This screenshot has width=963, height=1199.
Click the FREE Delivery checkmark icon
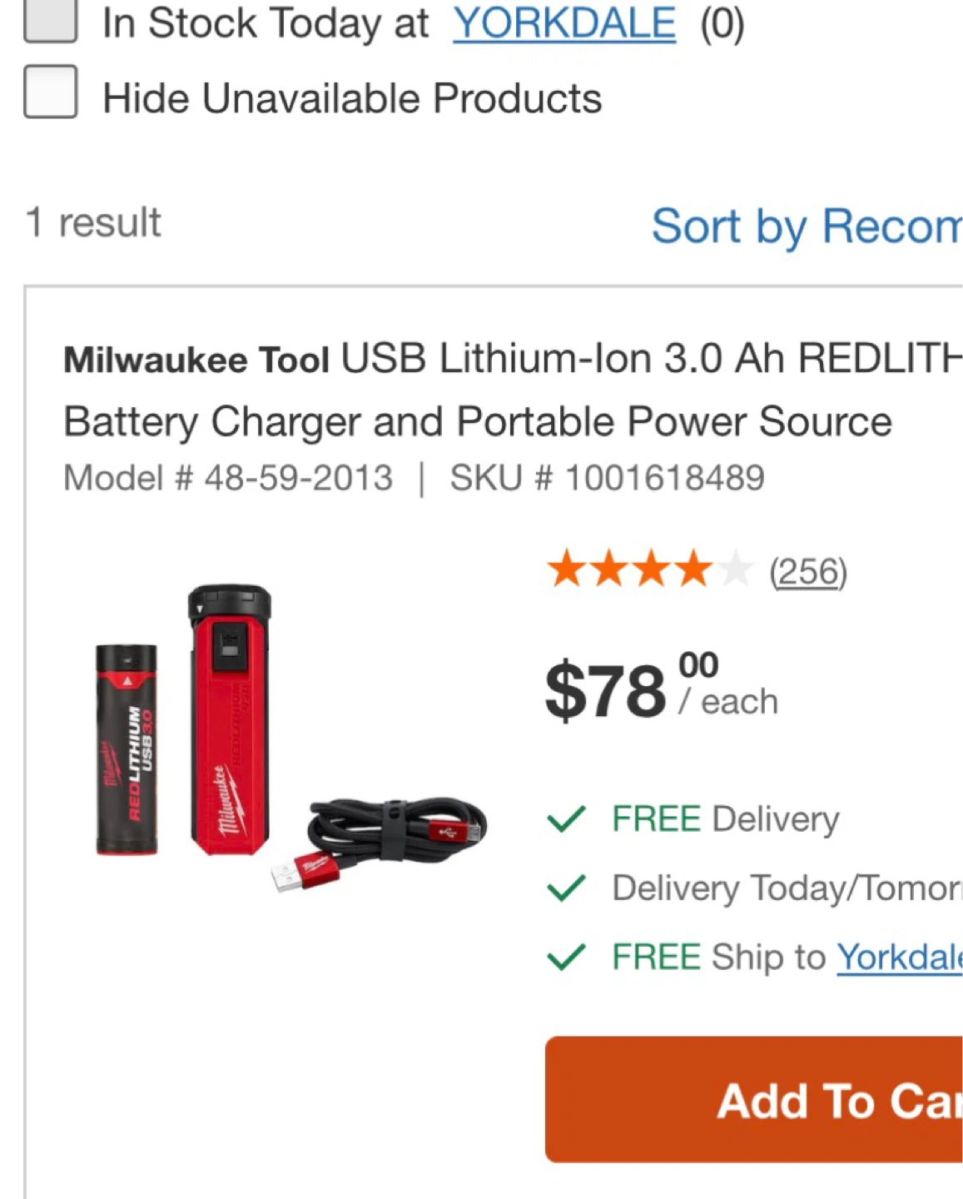(x=567, y=819)
